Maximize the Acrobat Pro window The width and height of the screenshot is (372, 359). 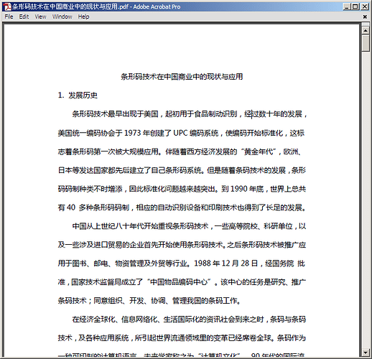[x=355, y=6]
